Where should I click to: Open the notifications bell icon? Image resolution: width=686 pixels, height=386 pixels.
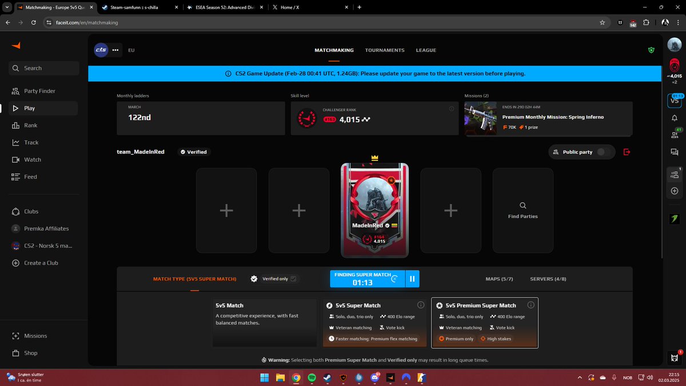tap(675, 118)
